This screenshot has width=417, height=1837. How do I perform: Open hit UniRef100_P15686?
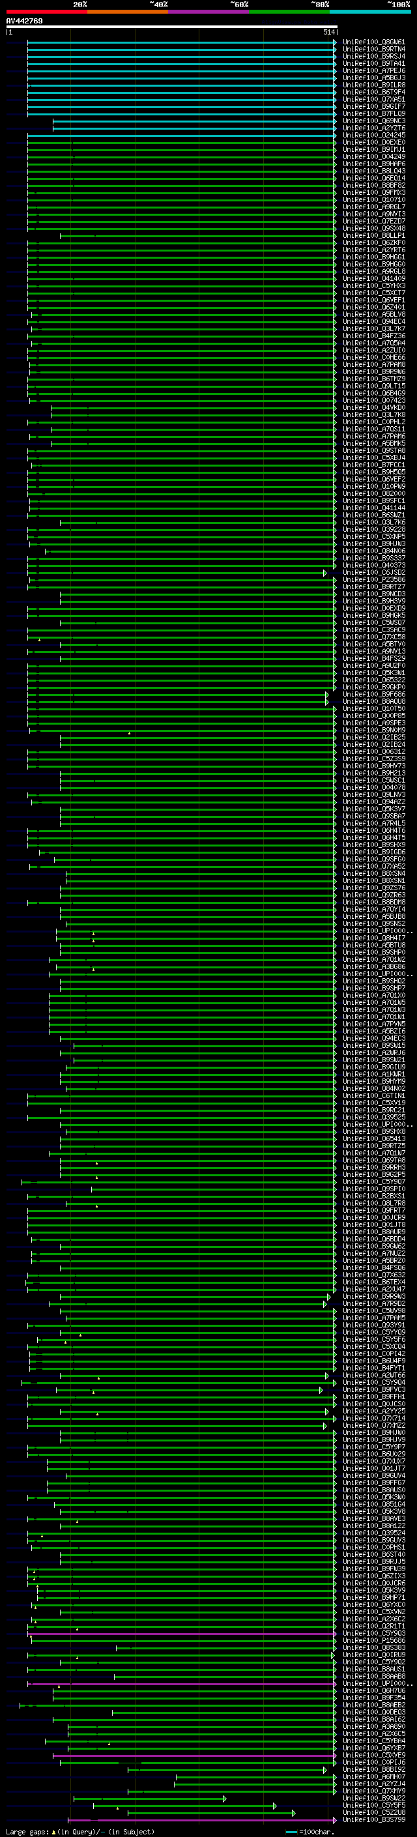[x=374, y=1640]
